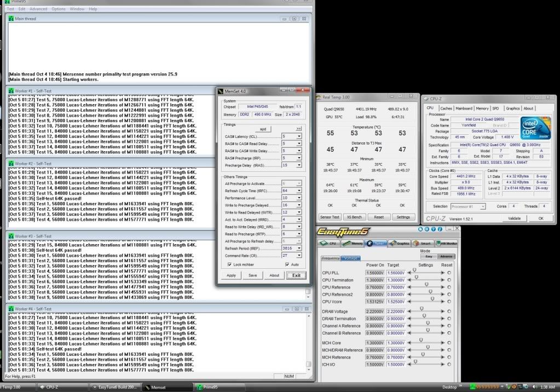Click the DRAM Voltage Target value field
560x392 pixels.
click(x=396, y=311)
